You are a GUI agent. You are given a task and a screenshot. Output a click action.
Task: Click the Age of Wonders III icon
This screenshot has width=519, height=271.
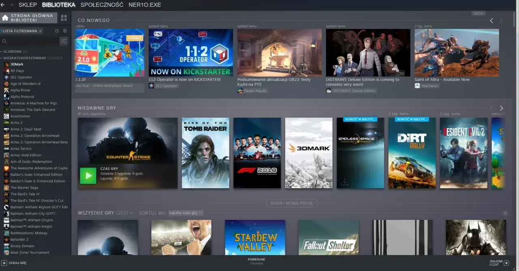click(x=6, y=84)
